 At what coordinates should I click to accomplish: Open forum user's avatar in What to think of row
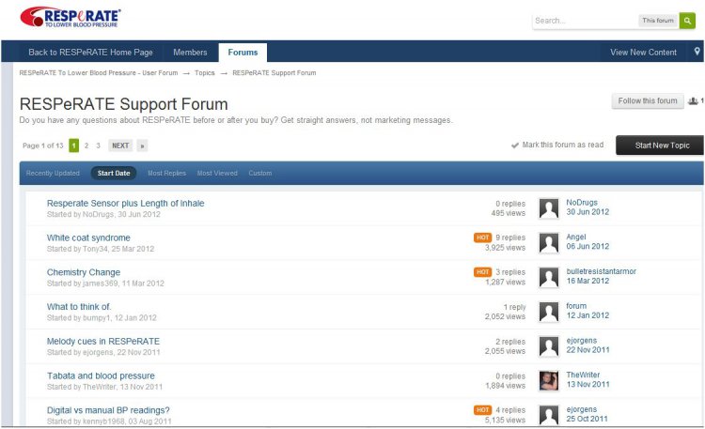coord(549,312)
